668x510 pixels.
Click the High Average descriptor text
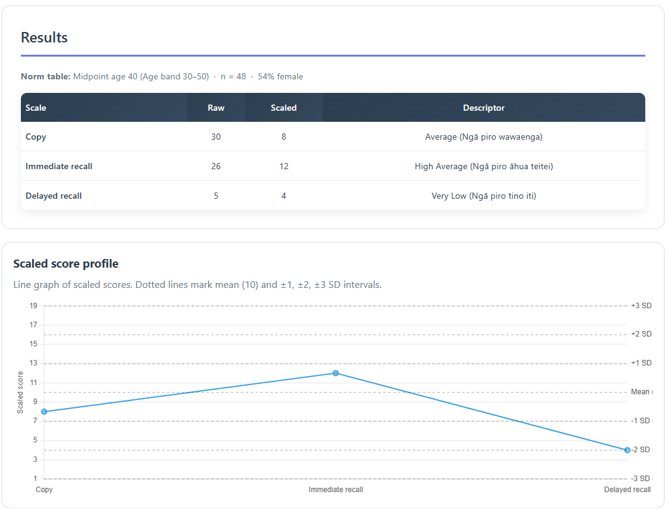[484, 166]
